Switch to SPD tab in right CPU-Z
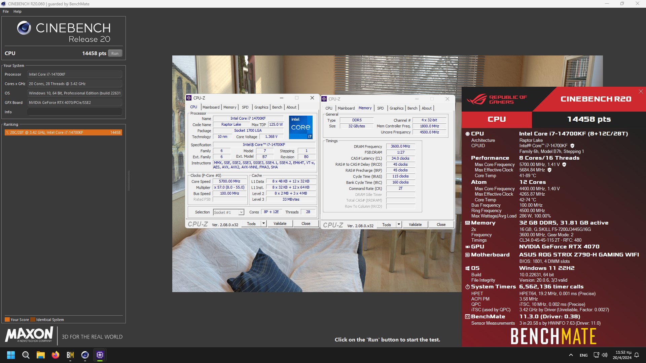 (x=381, y=108)
